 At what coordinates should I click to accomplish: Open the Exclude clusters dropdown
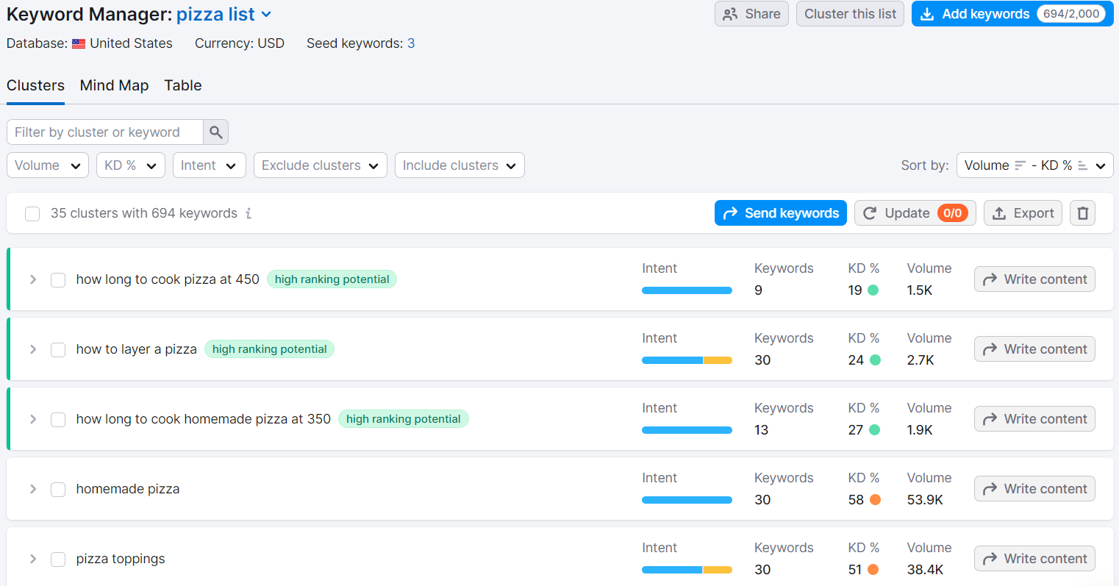click(321, 165)
